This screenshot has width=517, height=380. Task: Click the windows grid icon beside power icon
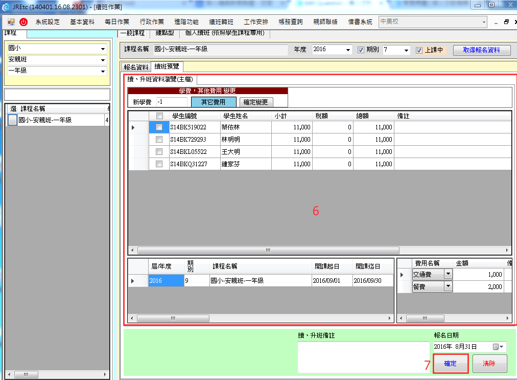11,22
